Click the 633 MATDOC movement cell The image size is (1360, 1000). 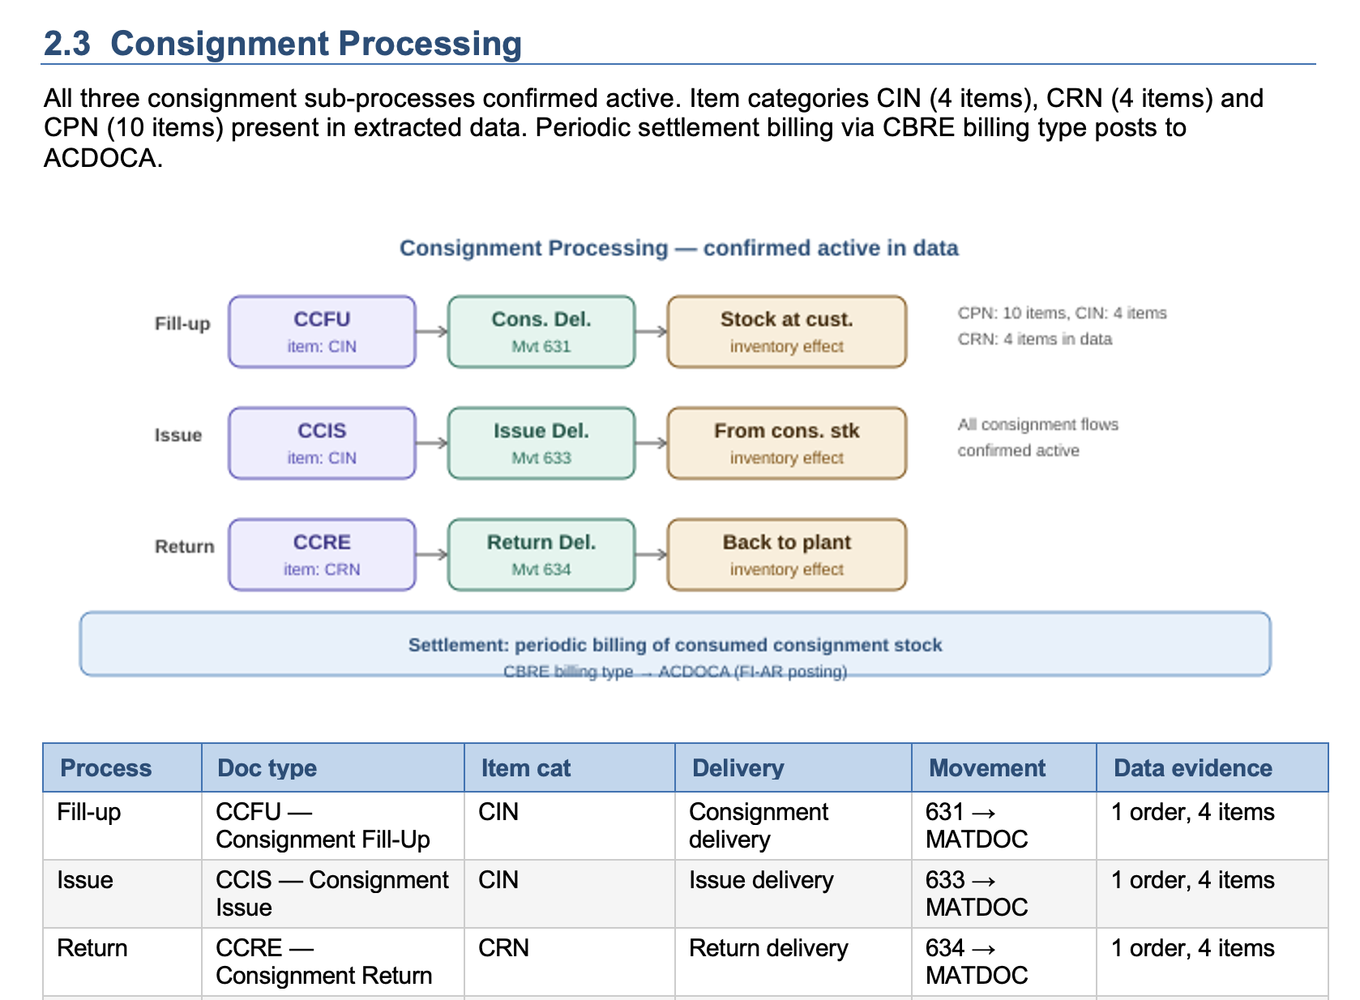pos(976,893)
